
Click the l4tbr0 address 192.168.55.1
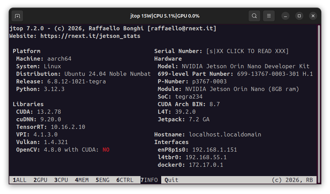206,157
